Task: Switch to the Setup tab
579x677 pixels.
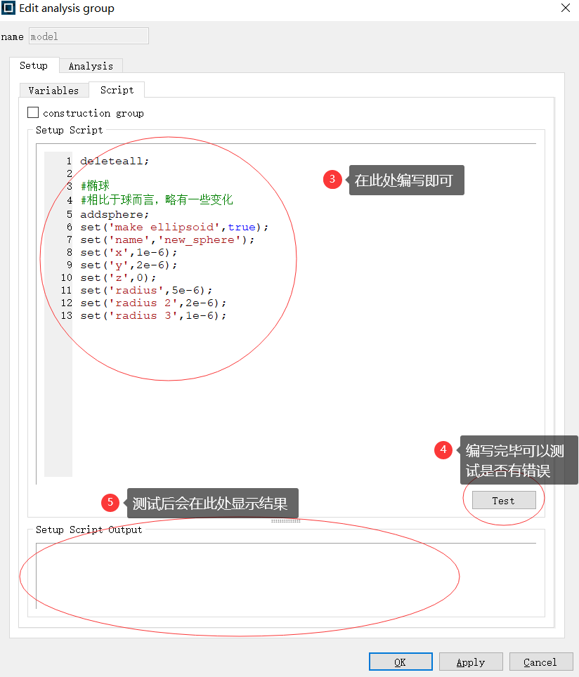Action: coord(34,65)
